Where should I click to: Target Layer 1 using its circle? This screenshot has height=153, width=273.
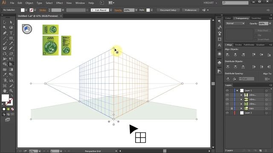click(x=266, y=91)
